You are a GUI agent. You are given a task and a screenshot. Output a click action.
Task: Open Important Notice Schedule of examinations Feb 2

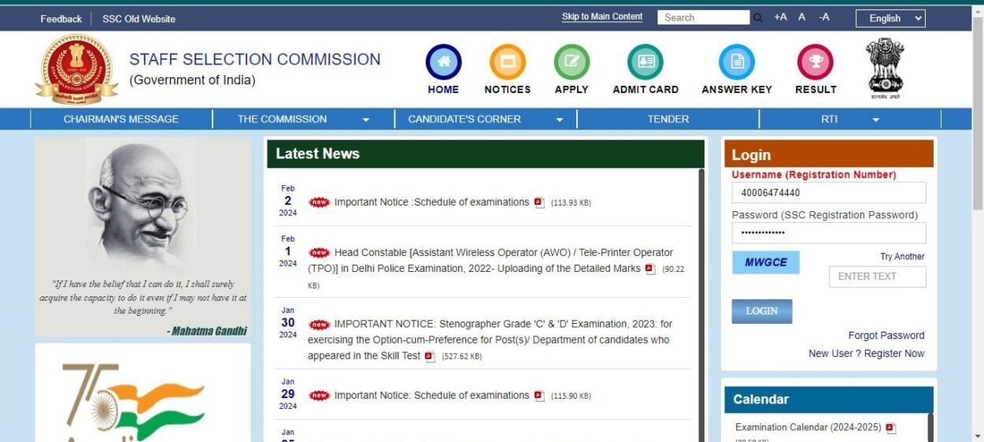pyautogui.click(x=431, y=202)
